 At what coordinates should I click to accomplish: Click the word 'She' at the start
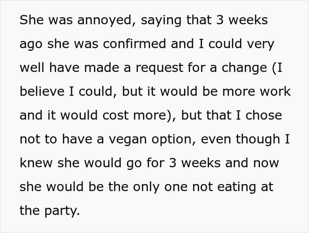[31, 20]
